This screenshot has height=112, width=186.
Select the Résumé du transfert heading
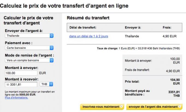(x=88, y=18)
